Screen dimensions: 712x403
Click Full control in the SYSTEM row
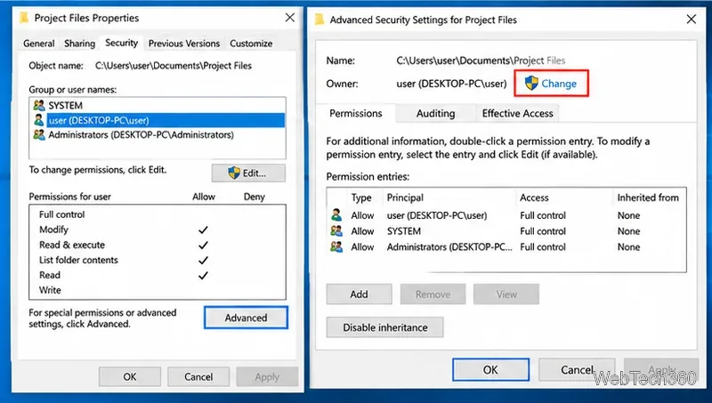(543, 231)
